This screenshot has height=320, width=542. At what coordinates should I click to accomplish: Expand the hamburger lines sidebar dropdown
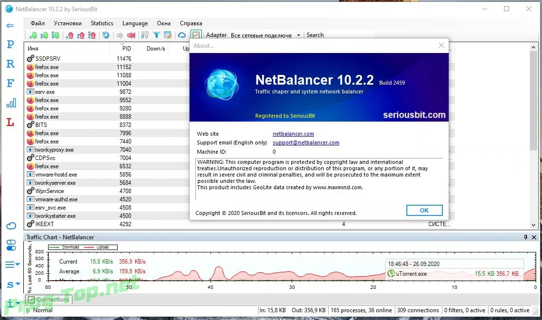(13, 265)
